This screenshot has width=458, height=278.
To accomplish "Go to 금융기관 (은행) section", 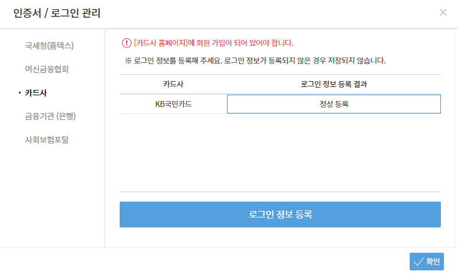I will tap(50, 116).
